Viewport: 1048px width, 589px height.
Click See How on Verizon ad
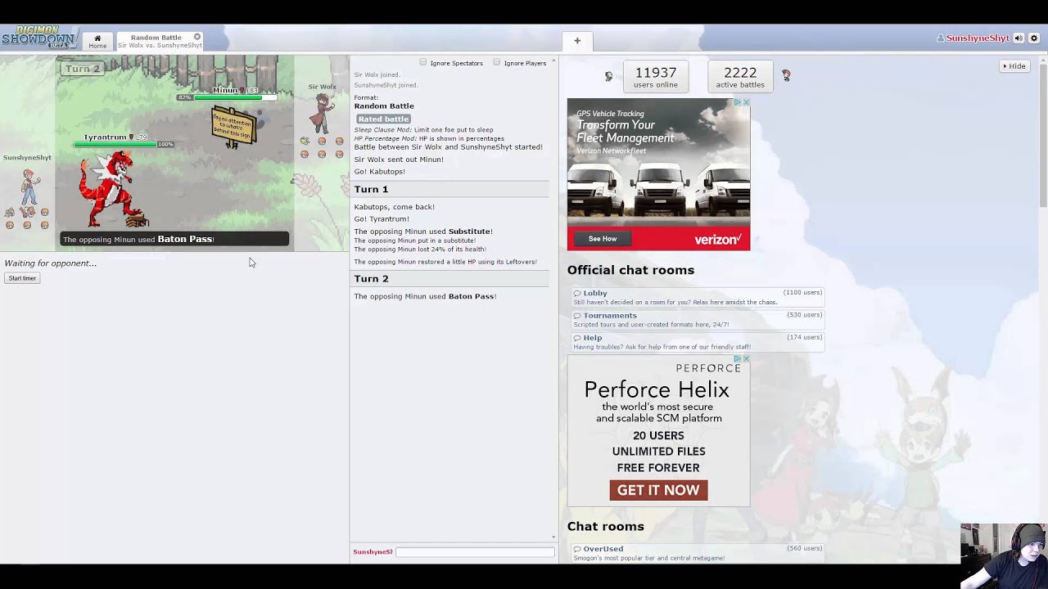coord(603,239)
